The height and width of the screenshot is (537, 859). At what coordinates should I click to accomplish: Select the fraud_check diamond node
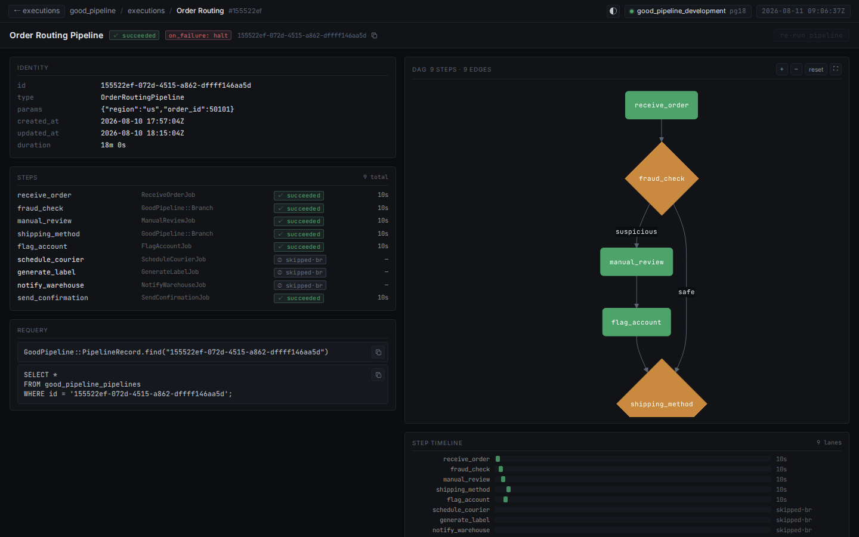pos(662,178)
